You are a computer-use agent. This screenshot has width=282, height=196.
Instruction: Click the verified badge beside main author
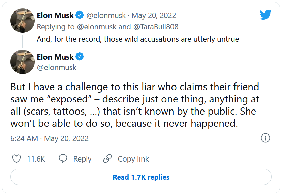[x=80, y=57]
